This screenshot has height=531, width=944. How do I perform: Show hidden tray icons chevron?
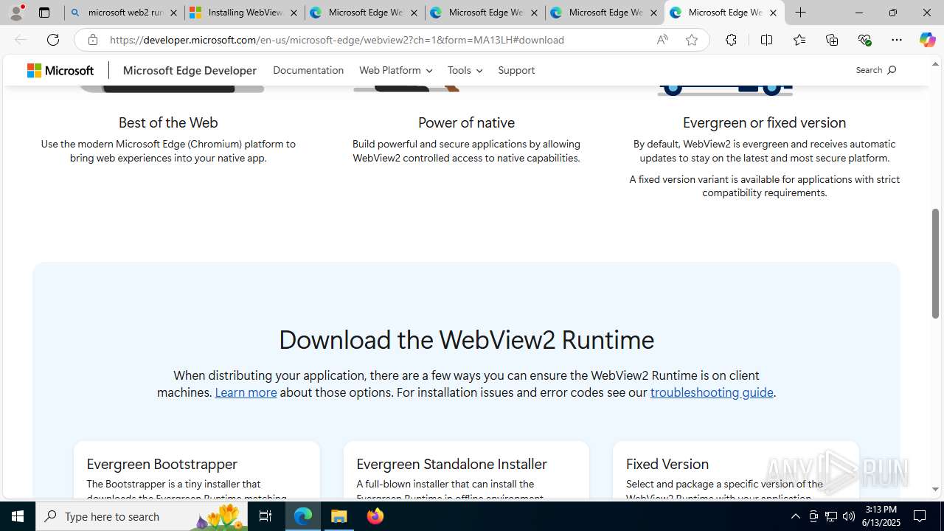(795, 516)
